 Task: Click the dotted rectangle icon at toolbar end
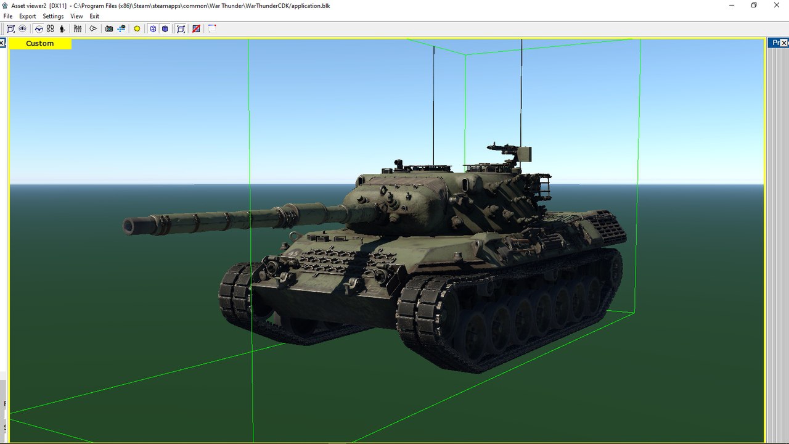(211, 29)
